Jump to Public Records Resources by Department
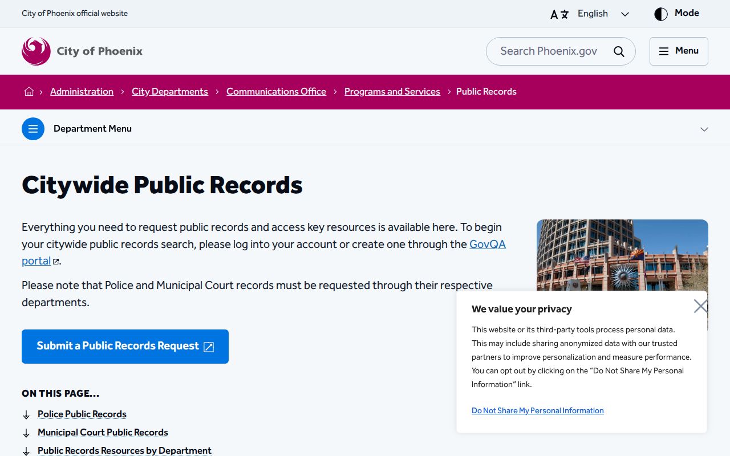The height and width of the screenshot is (456, 730). click(x=124, y=450)
